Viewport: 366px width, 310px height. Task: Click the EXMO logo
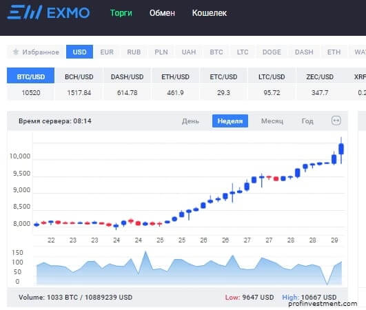[48, 12]
